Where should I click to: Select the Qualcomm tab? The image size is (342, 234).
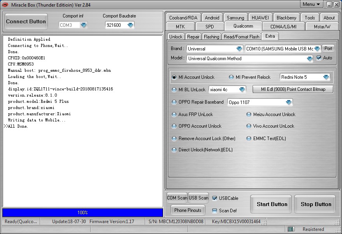point(243,26)
